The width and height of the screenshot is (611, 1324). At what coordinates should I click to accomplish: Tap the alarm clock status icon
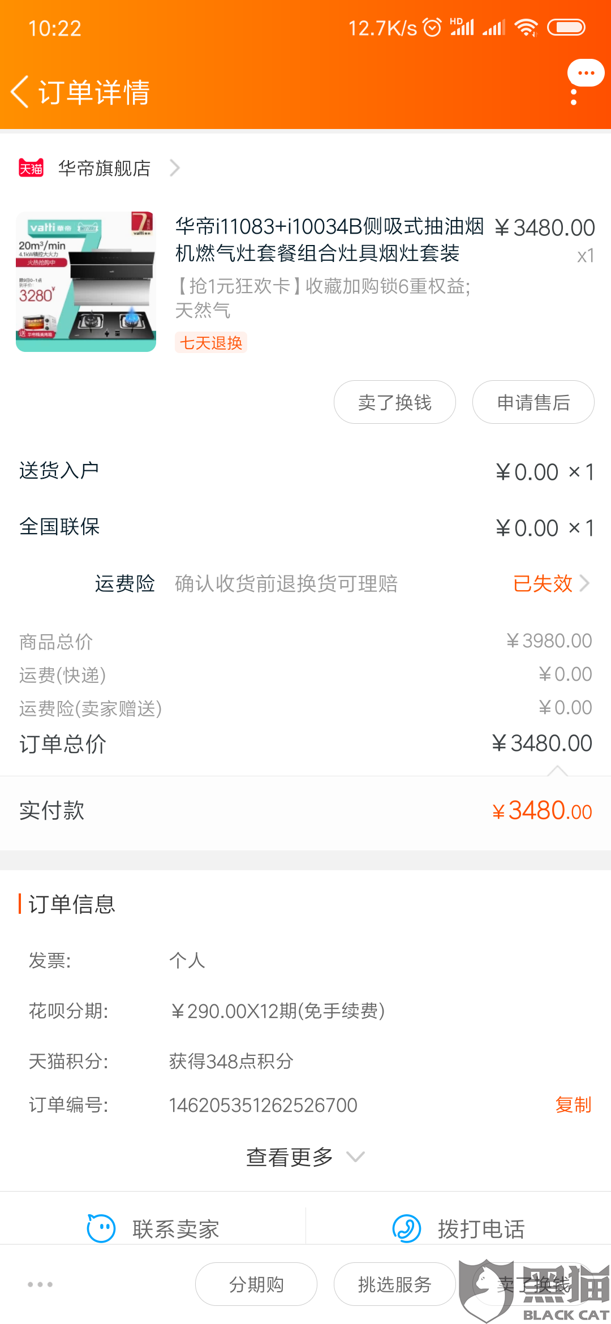432,27
